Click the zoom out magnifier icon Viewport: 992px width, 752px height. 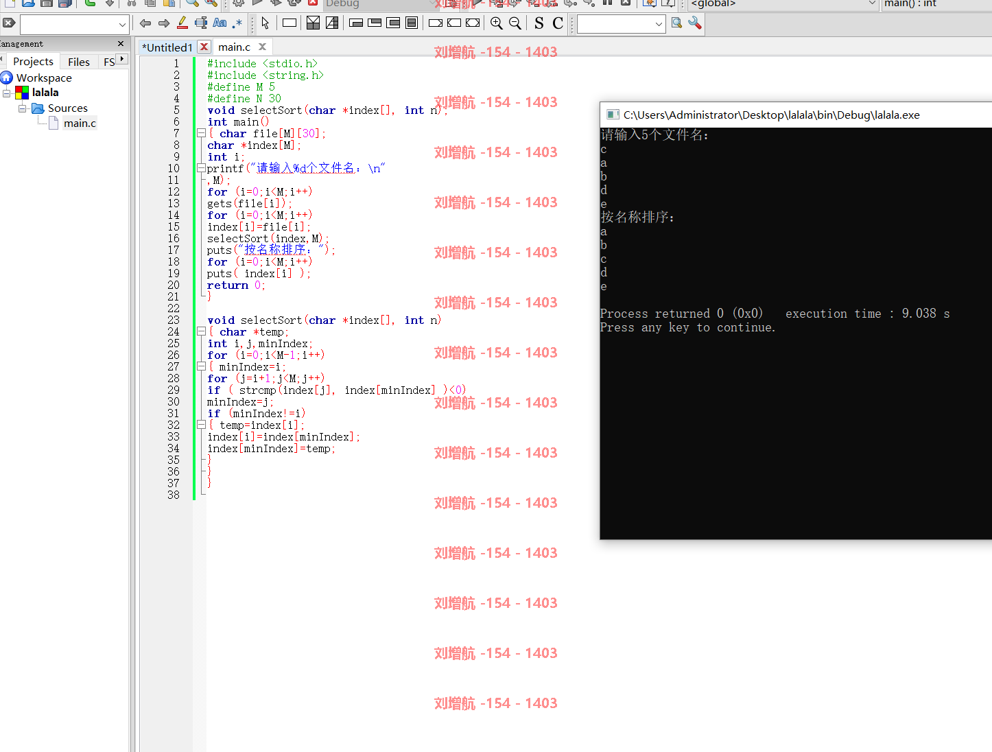click(515, 23)
